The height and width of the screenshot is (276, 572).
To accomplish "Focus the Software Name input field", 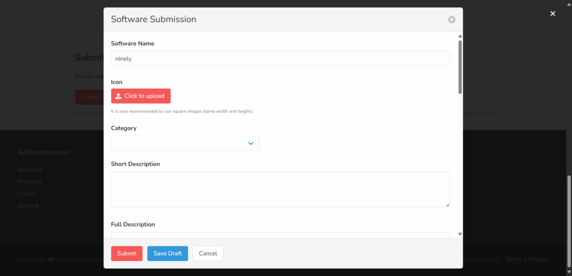I will [x=280, y=59].
